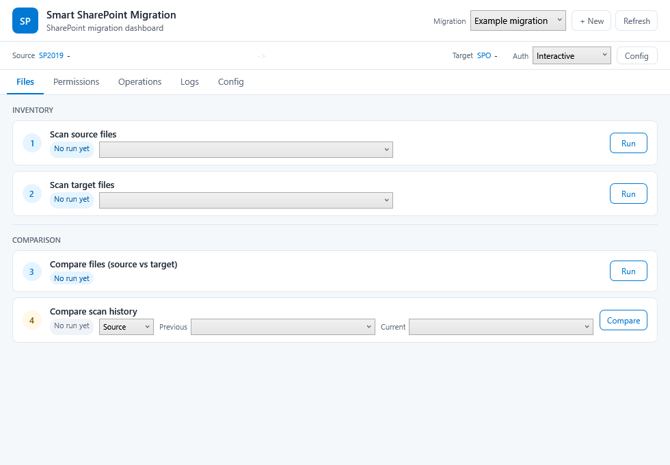
Task: Click the SharePoint migration dashboard subtitle
Action: (x=105, y=28)
